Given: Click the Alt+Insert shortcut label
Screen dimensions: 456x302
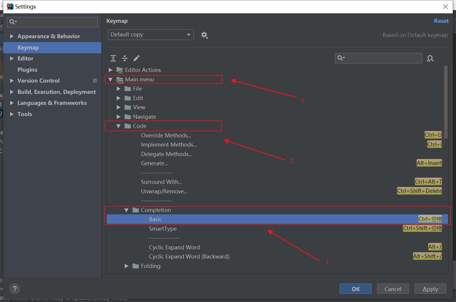Looking at the screenshot, I should coord(429,163).
